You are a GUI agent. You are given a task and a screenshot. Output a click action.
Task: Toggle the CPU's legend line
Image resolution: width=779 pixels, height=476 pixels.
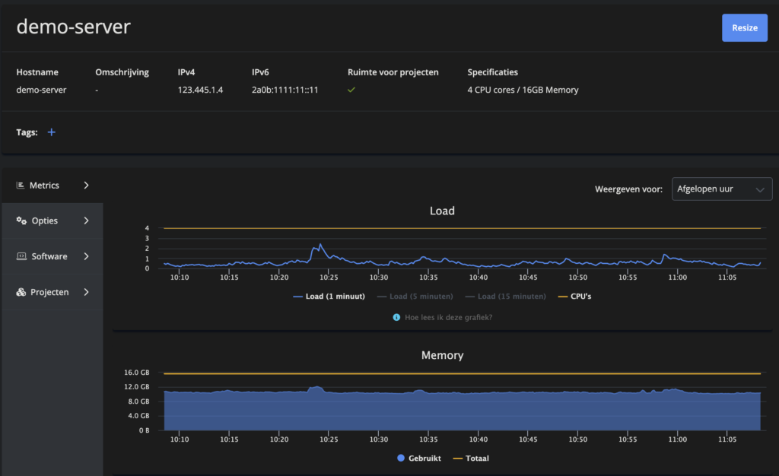[575, 297]
